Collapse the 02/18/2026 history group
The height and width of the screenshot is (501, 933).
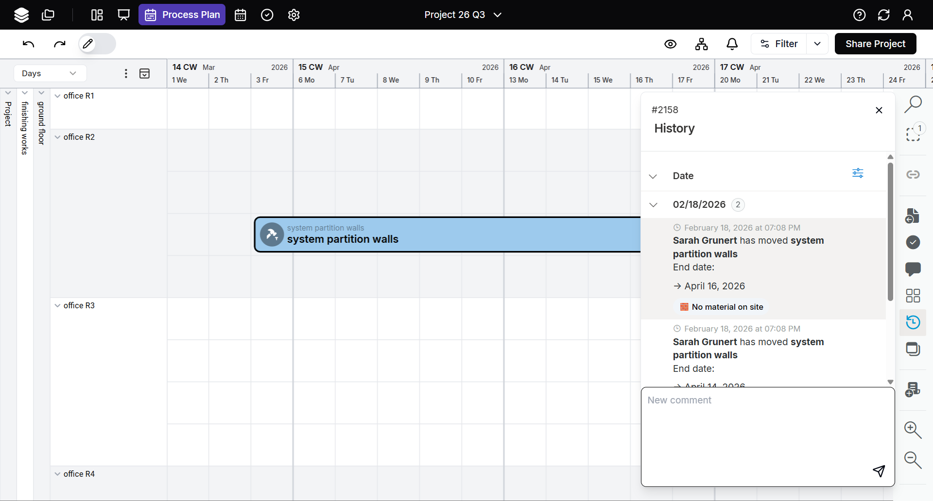pos(654,205)
